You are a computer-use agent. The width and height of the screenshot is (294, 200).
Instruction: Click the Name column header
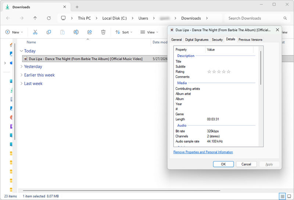pos(31,42)
